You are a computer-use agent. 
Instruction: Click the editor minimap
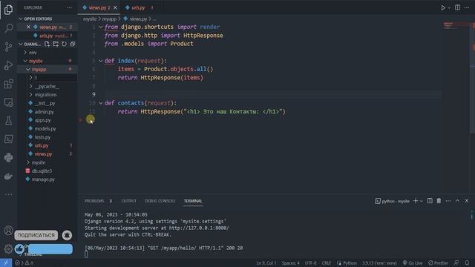(456, 26)
